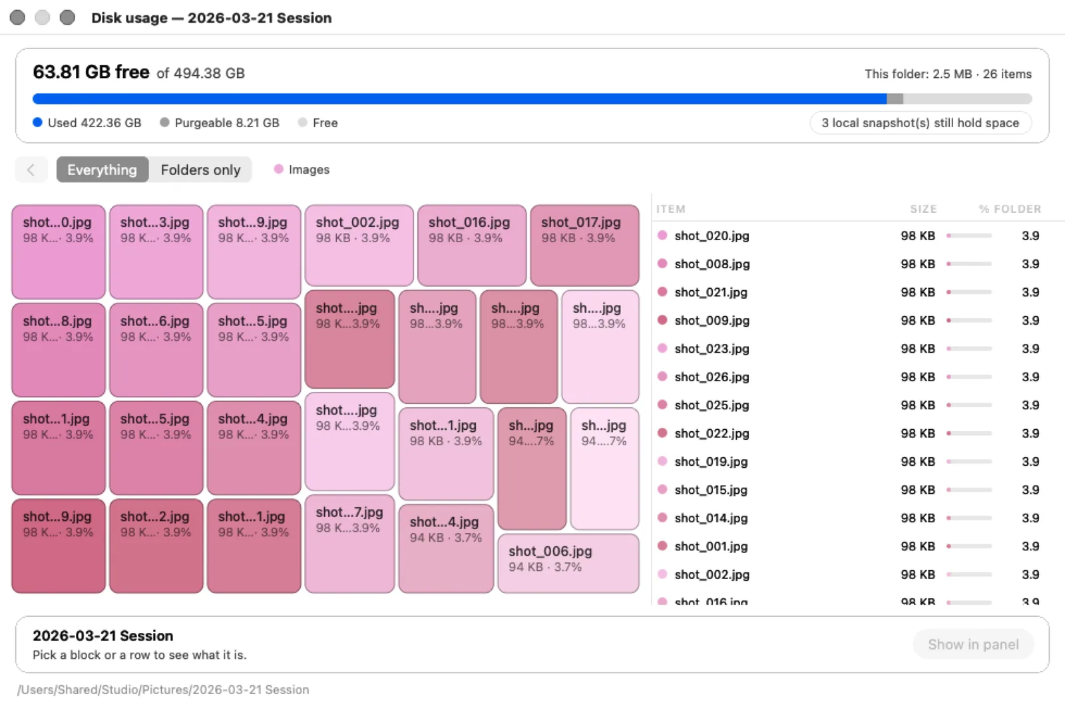Pick the shot_006.jpg treemap block
The width and height of the screenshot is (1065, 708).
(568, 564)
